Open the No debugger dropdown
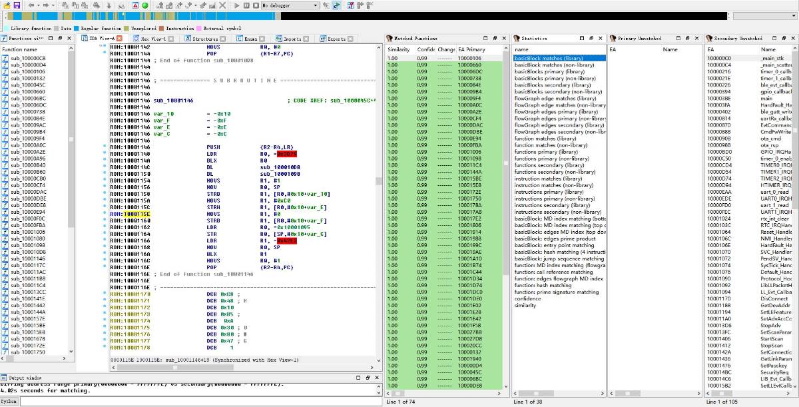The width and height of the screenshot is (799, 407). point(290,5)
